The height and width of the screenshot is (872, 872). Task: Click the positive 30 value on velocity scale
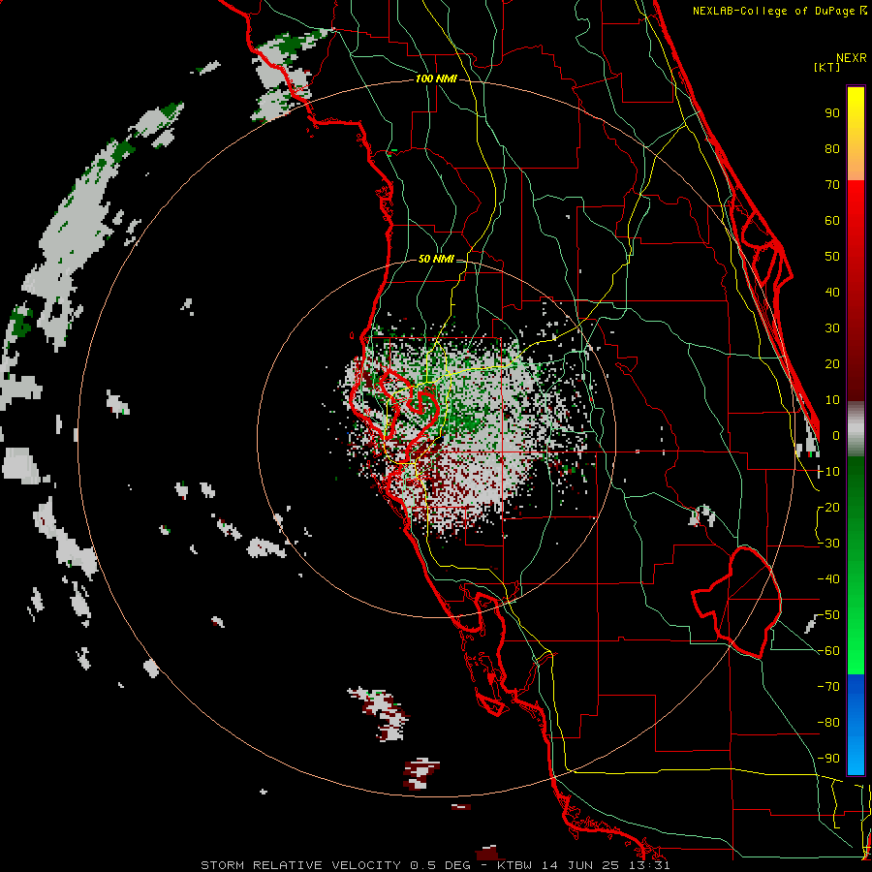point(832,328)
